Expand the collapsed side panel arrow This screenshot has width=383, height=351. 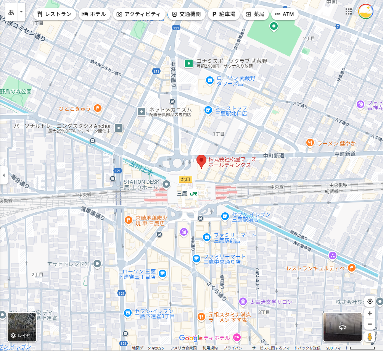(4, 175)
